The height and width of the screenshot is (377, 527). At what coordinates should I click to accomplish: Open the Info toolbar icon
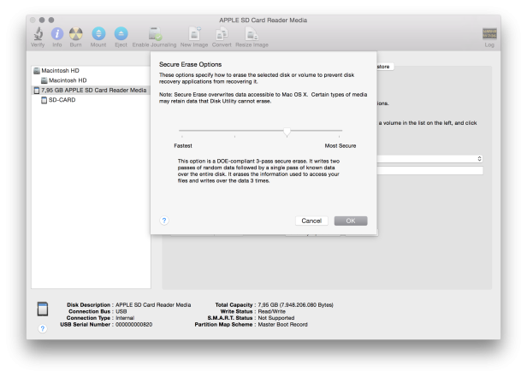[57, 33]
